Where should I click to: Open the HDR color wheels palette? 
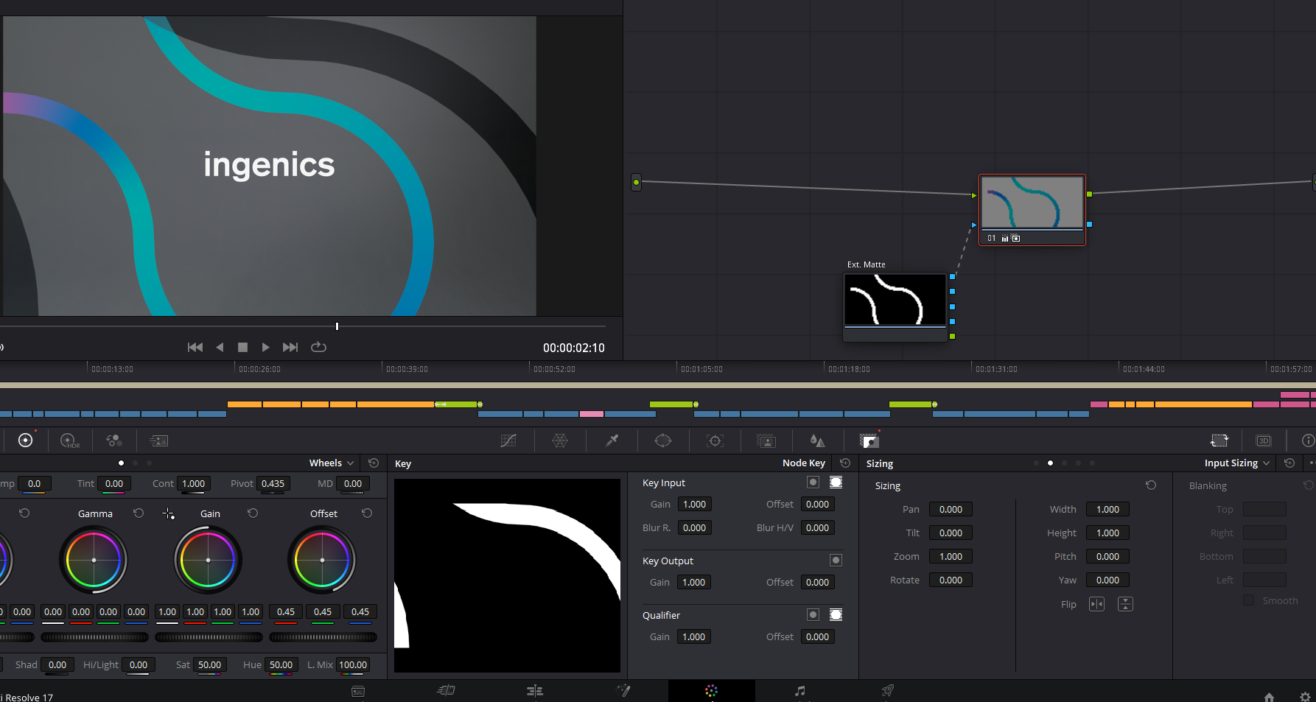coord(70,440)
